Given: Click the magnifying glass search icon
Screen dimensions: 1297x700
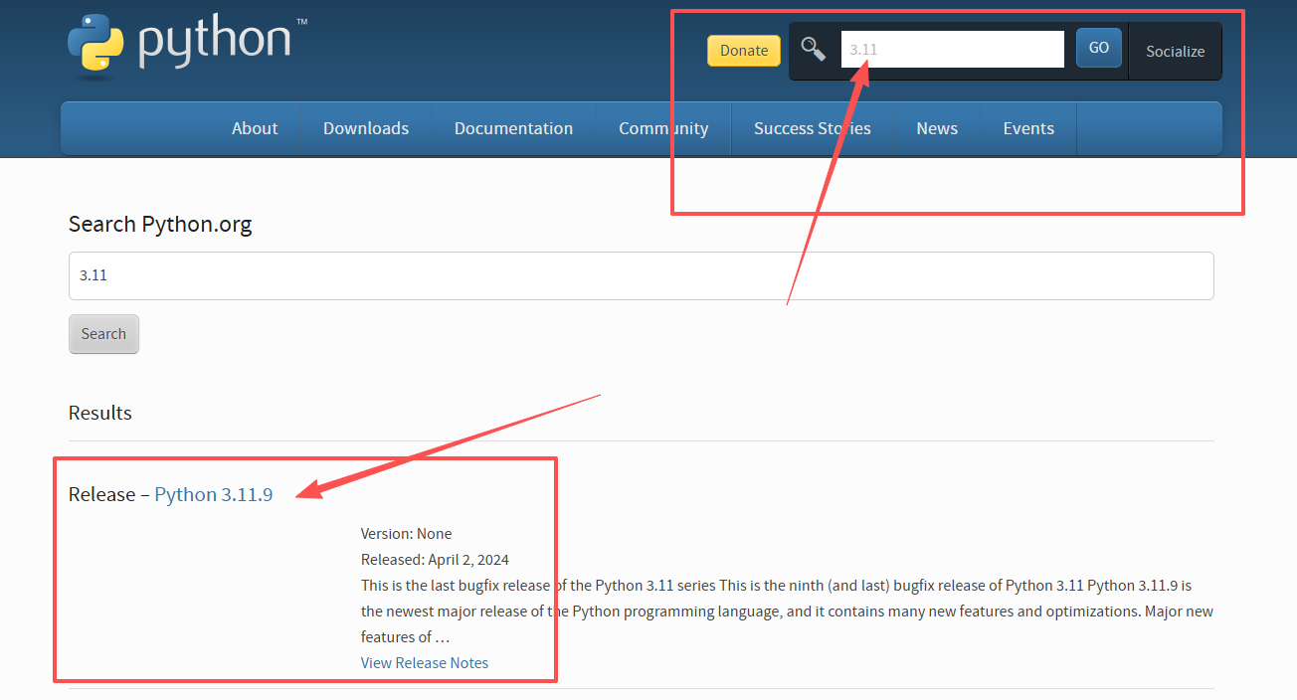Looking at the screenshot, I should pyautogui.click(x=814, y=50).
